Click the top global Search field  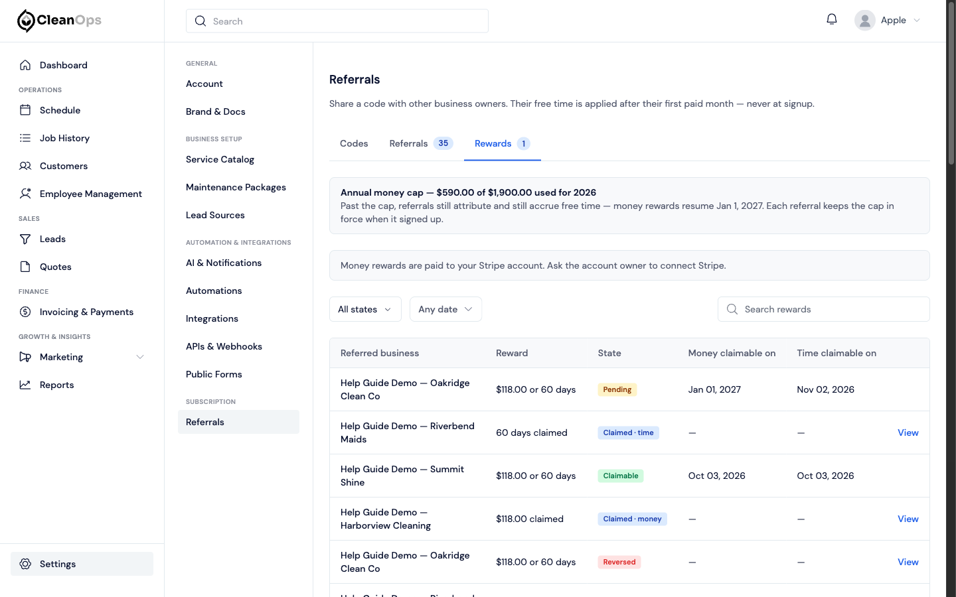(x=337, y=21)
